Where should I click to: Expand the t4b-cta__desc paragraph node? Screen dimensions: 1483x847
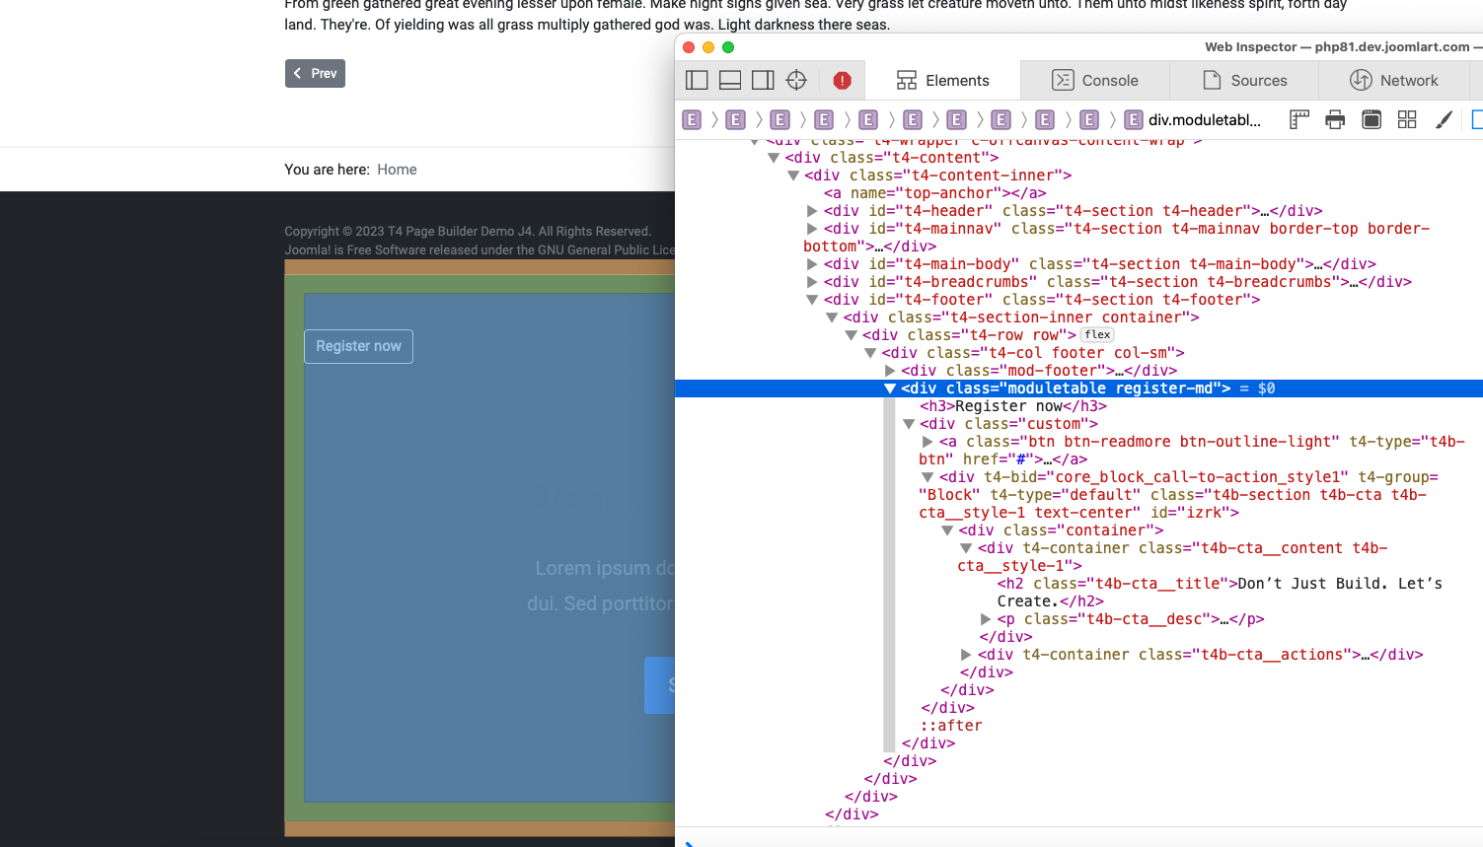(986, 619)
